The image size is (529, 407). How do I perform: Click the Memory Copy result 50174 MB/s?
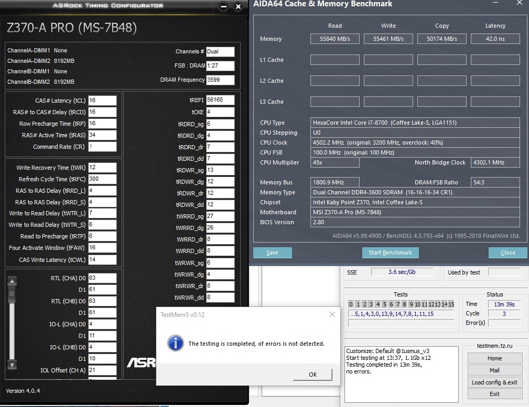(441, 39)
